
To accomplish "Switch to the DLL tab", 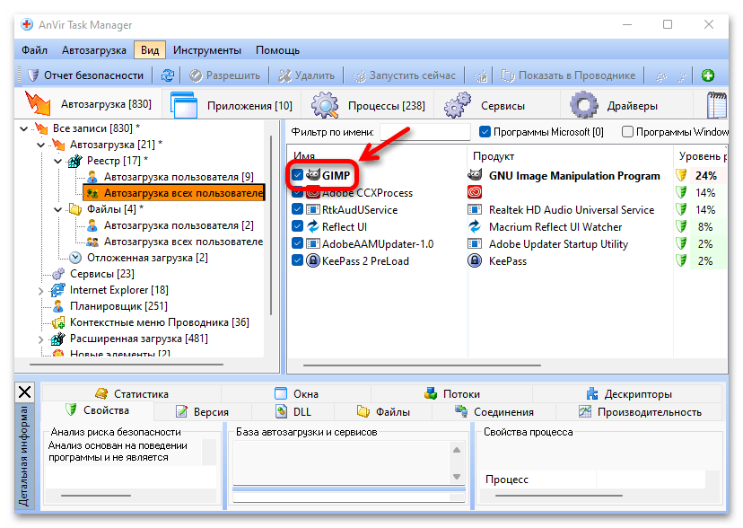I will pyautogui.click(x=293, y=412).
